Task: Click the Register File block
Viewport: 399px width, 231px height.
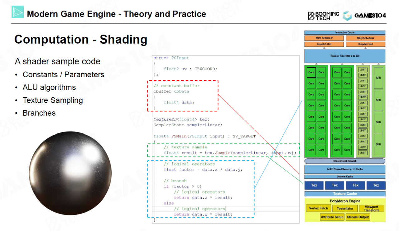Action: coord(345,56)
